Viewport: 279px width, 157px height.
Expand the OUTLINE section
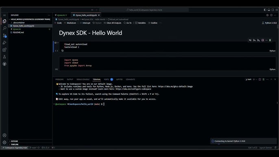(14, 141)
